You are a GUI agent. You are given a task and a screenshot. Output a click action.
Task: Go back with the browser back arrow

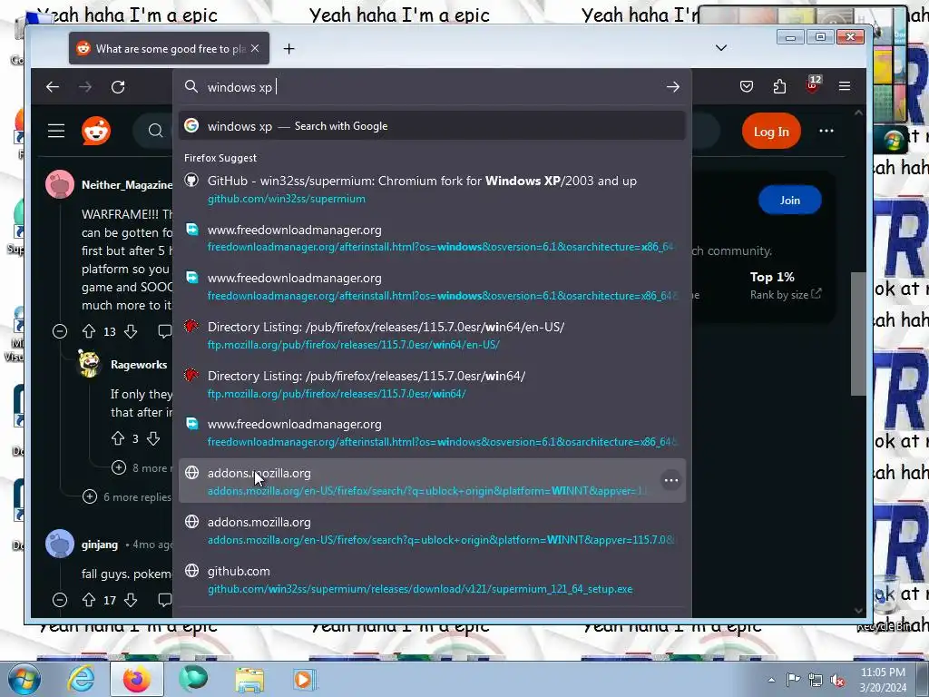pos(53,87)
